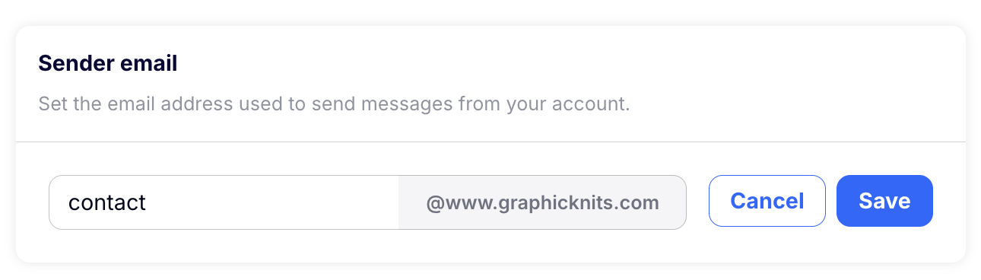Click the empty area in the email input
The height and width of the screenshot is (280, 981).
click(274, 202)
